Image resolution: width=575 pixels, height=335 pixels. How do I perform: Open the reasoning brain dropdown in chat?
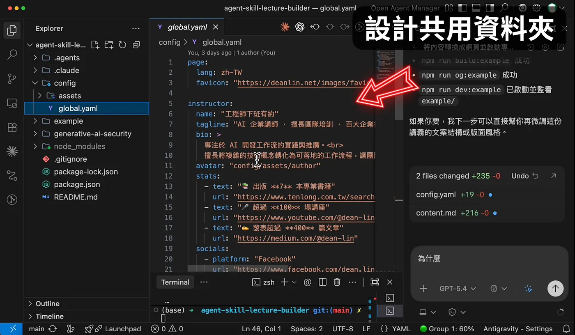[x=498, y=289]
